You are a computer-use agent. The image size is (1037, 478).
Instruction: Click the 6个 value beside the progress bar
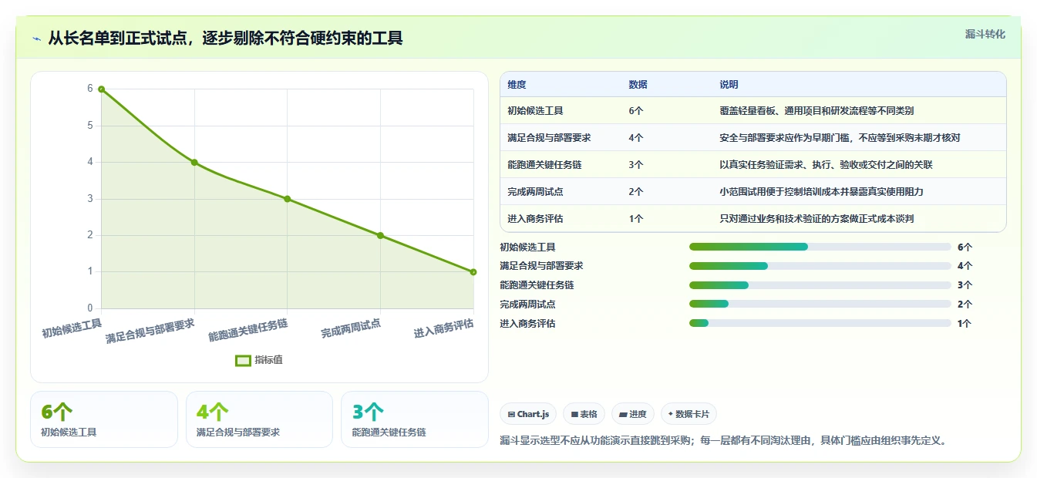(965, 247)
